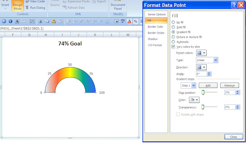Click Refresh Data in XML group

(73, 8)
